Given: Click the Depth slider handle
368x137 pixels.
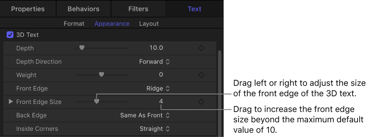Looking at the screenshot, I should coord(82,48).
